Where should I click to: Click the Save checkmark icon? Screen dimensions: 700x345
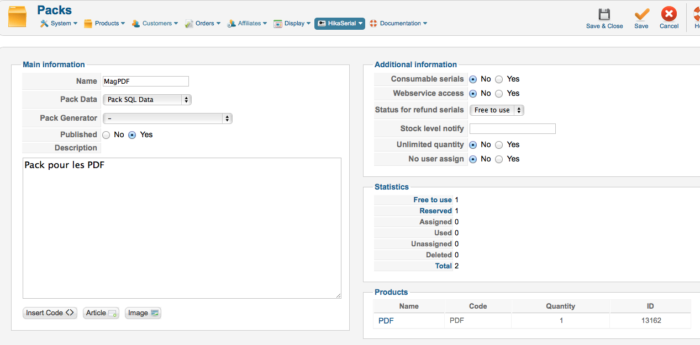[641, 15]
